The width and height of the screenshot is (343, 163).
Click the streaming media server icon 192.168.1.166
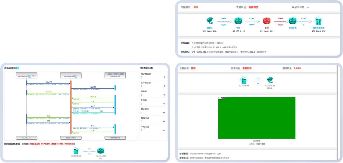click(319, 21)
